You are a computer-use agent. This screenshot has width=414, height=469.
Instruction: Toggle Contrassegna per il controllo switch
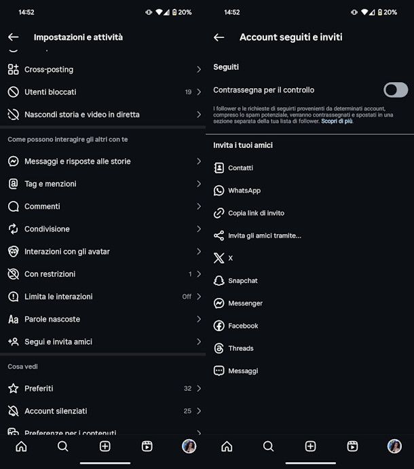coord(395,90)
